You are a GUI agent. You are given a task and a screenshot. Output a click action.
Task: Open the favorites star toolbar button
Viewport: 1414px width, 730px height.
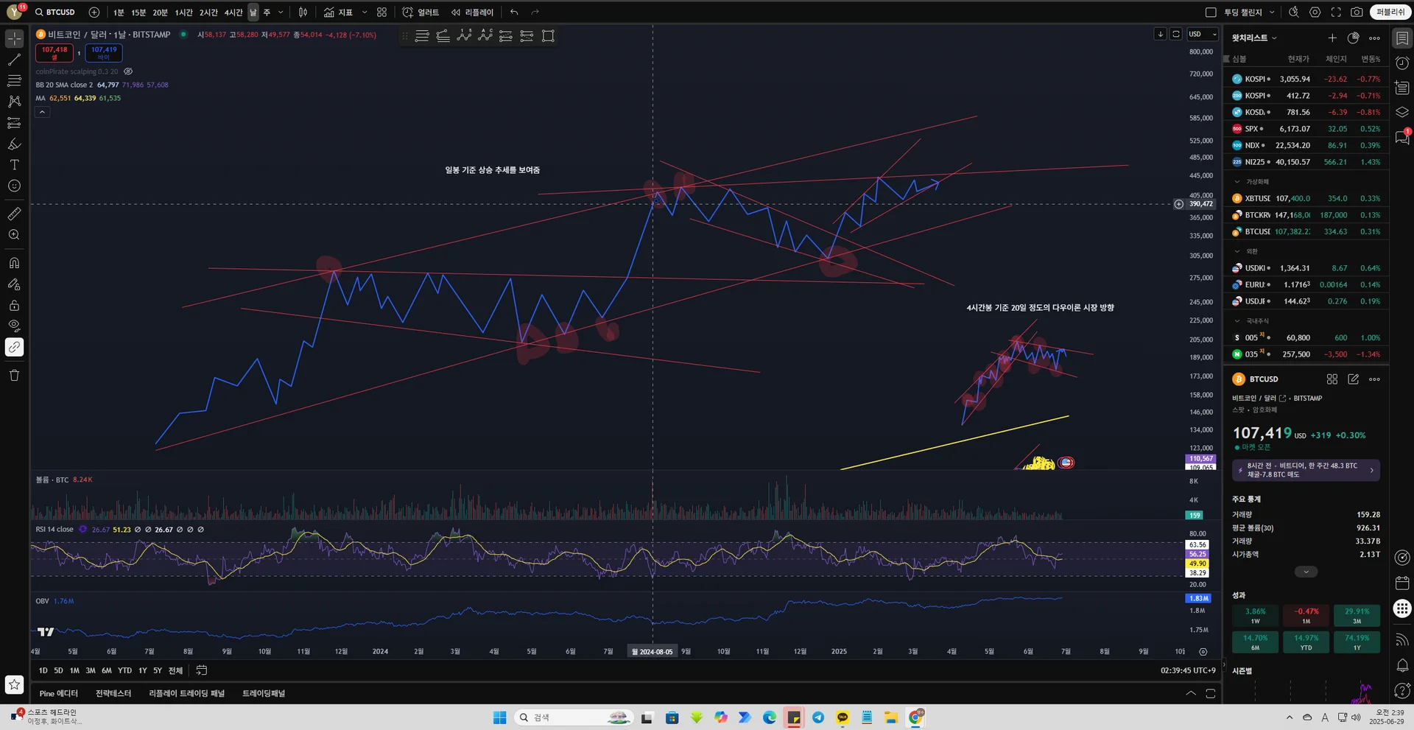click(x=14, y=684)
